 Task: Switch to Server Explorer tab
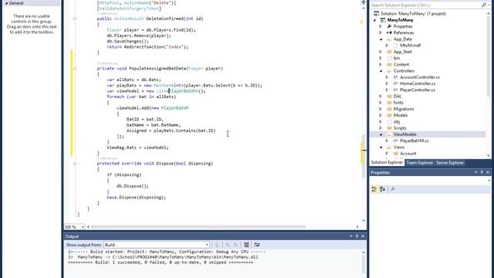[x=449, y=163]
